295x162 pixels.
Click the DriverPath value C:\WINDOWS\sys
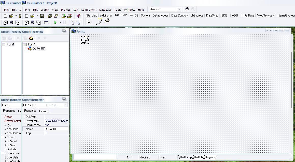coord(56,121)
